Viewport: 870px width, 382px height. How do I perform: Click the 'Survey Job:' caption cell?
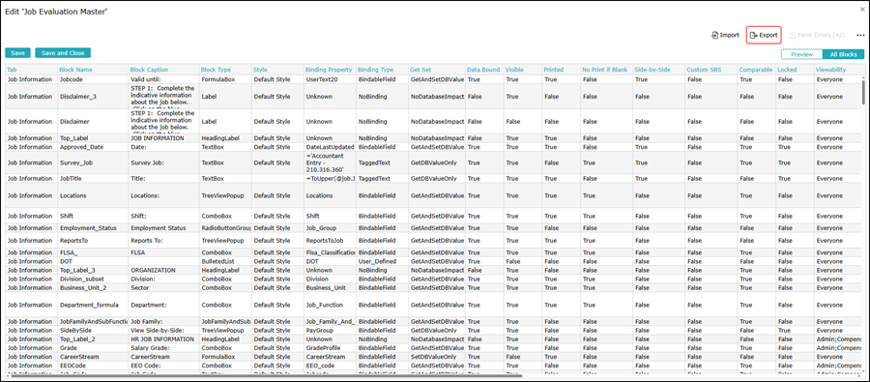click(163, 162)
